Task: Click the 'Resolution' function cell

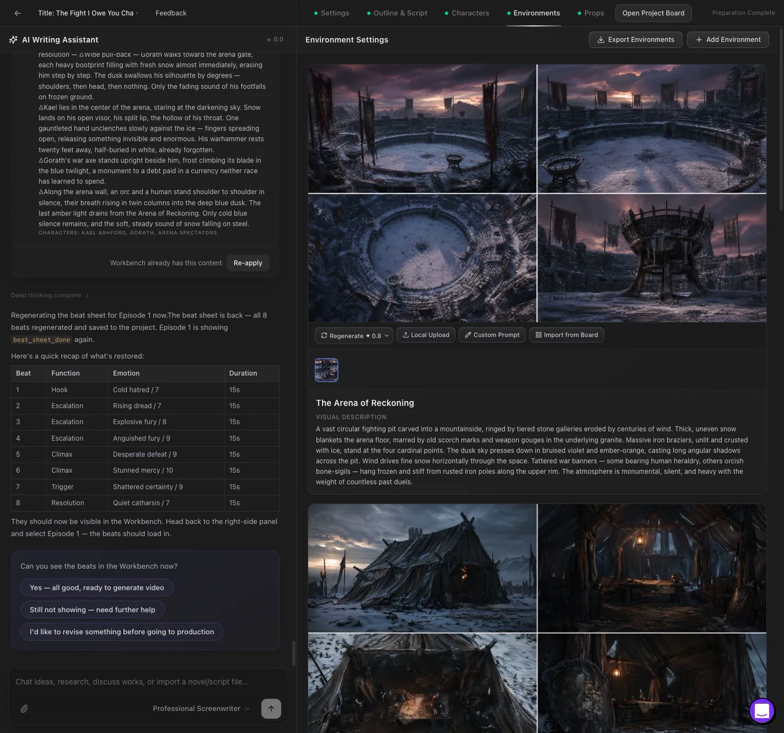Action: [77, 503]
